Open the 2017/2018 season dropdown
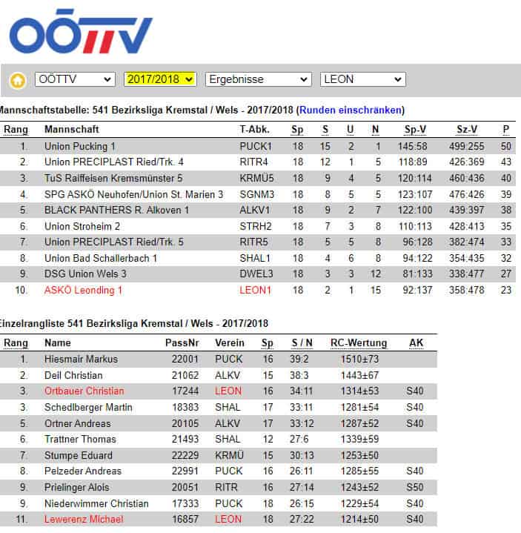Viewport: 521px width, 533px height. (160, 79)
